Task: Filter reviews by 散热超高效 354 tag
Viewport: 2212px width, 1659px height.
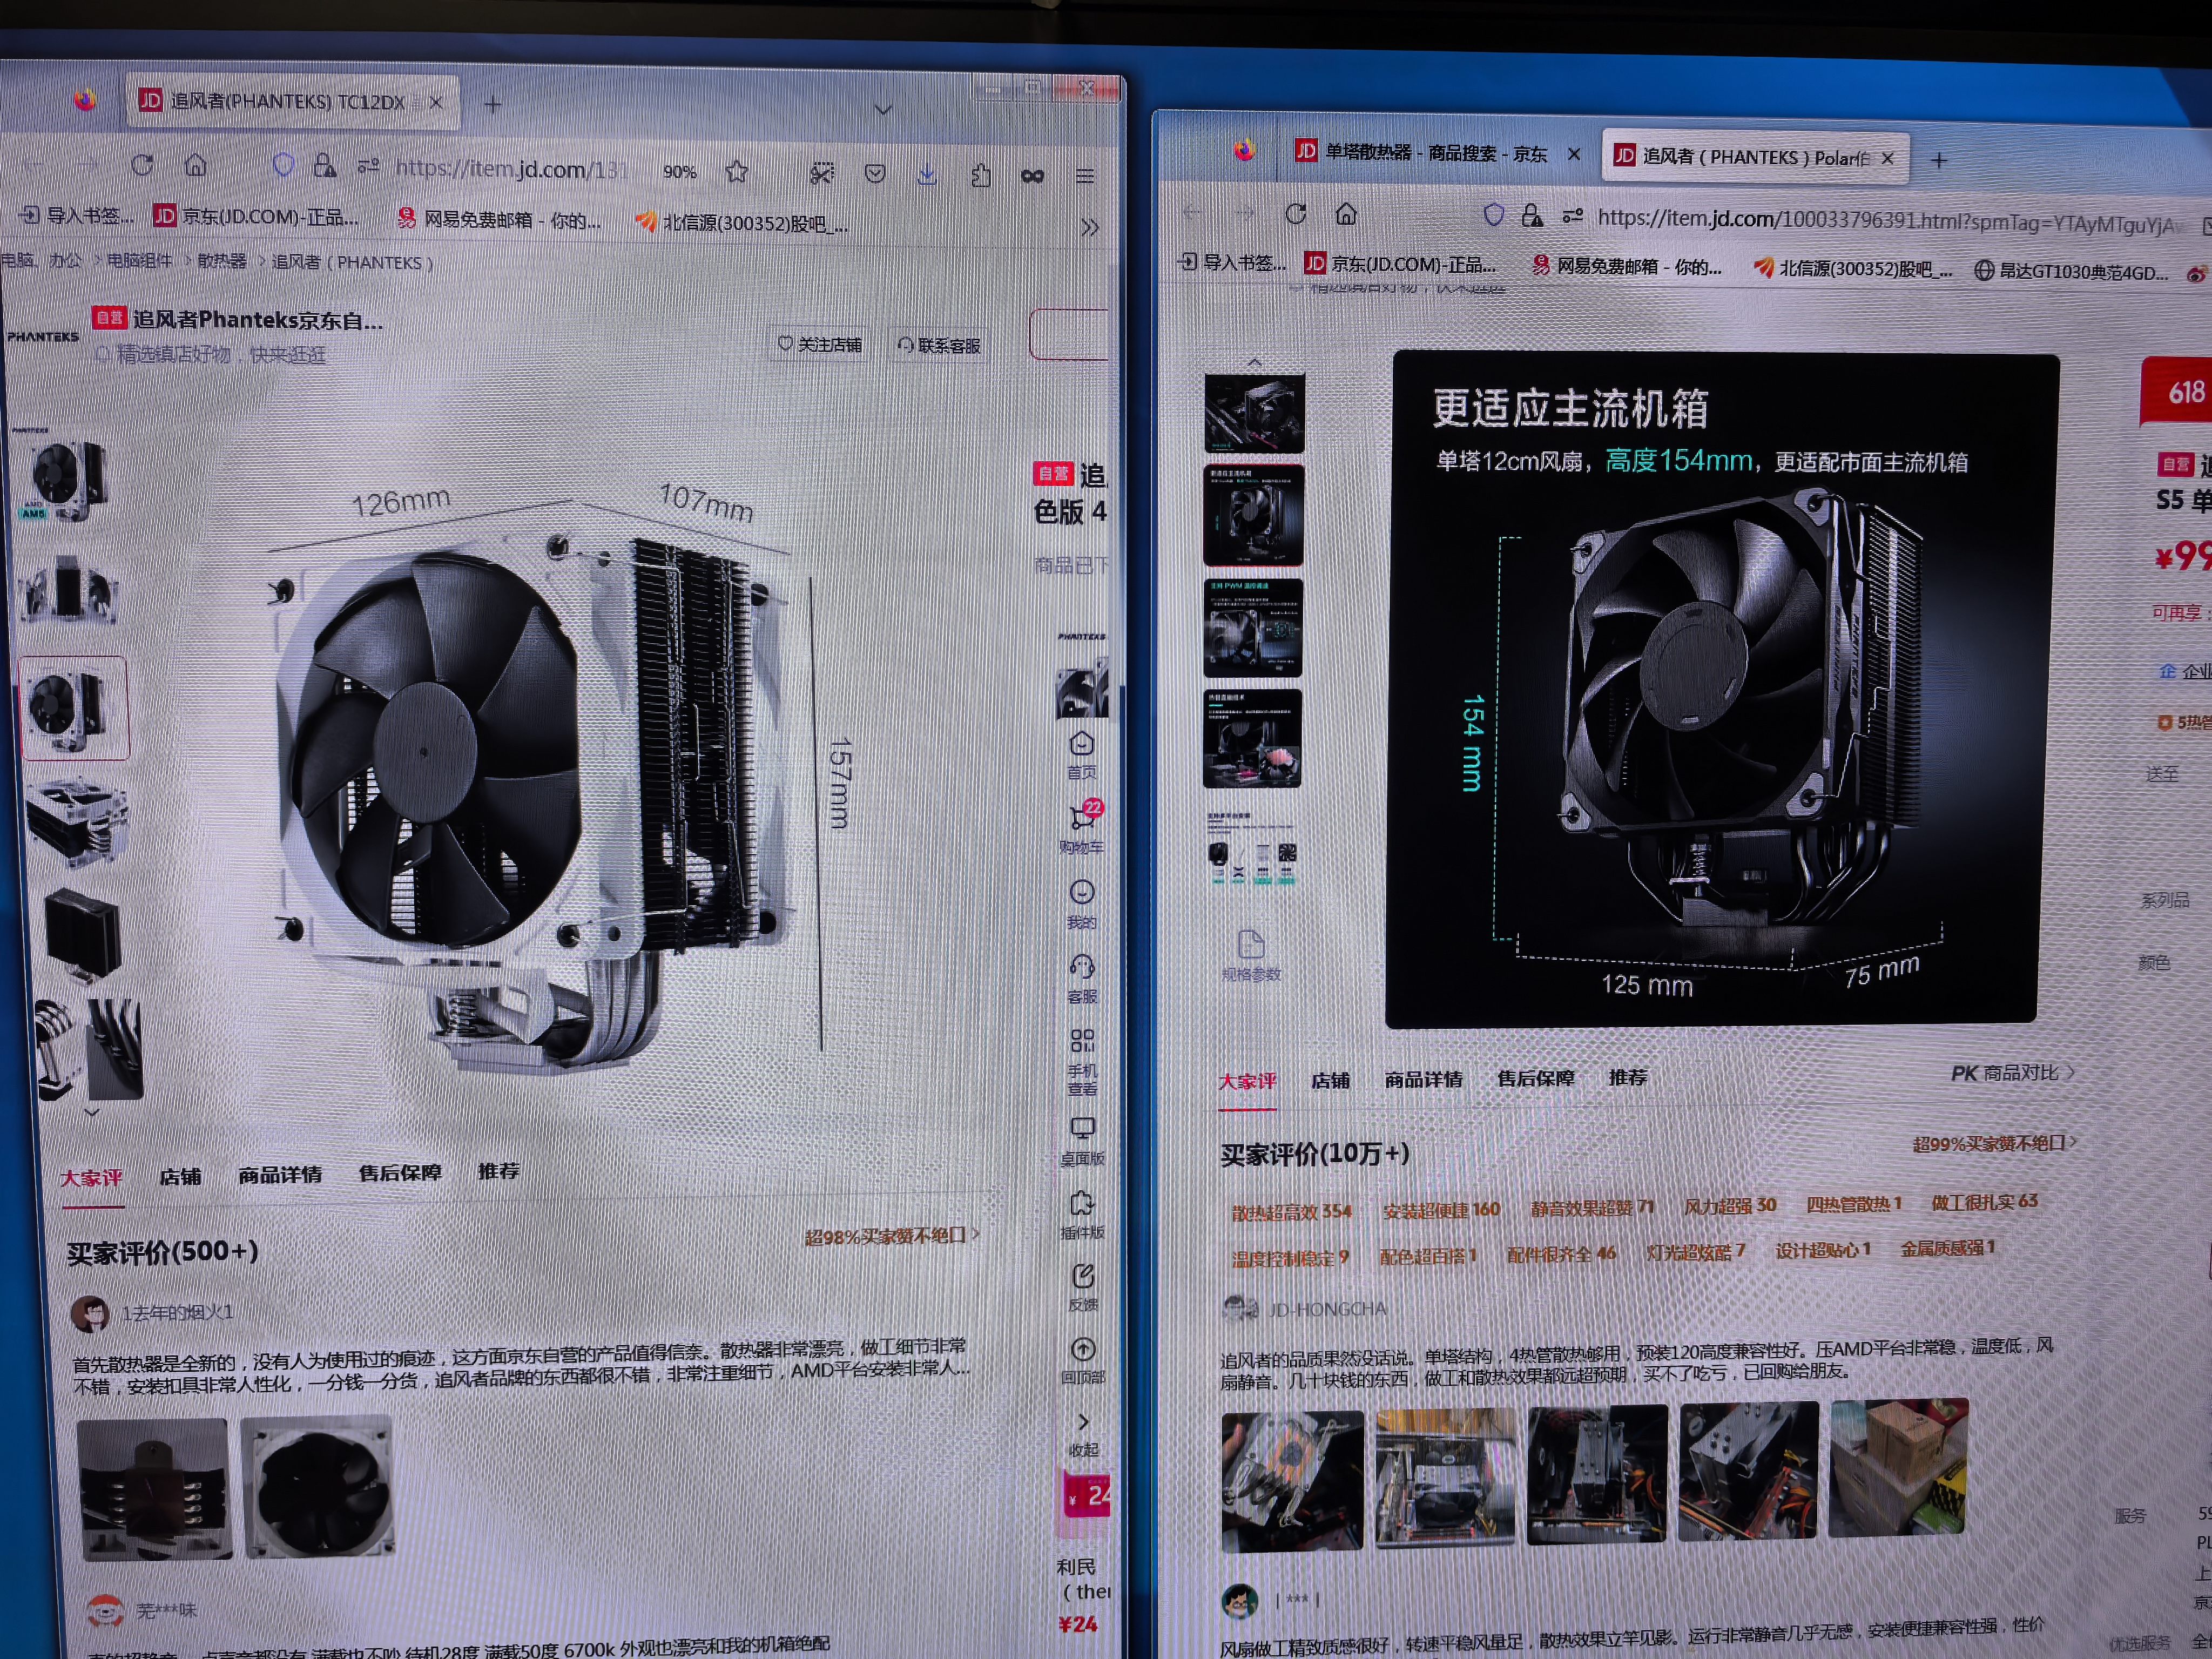Action: [1292, 1212]
